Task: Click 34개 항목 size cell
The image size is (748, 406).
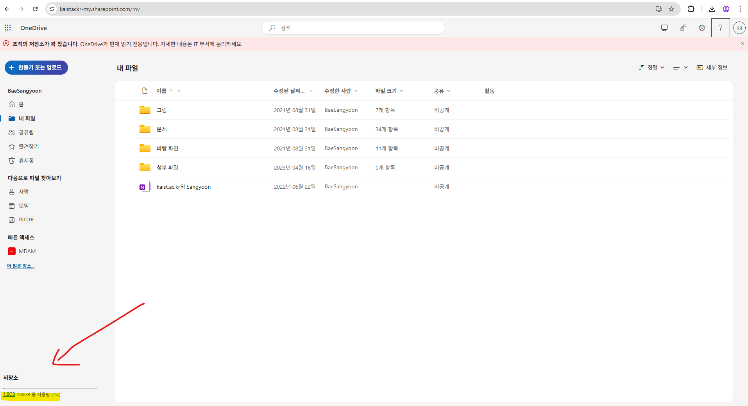Action: pyautogui.click(x=387, y=129)
